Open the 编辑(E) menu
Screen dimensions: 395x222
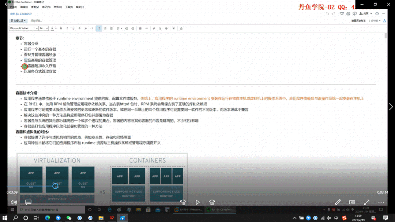(24, 7)
